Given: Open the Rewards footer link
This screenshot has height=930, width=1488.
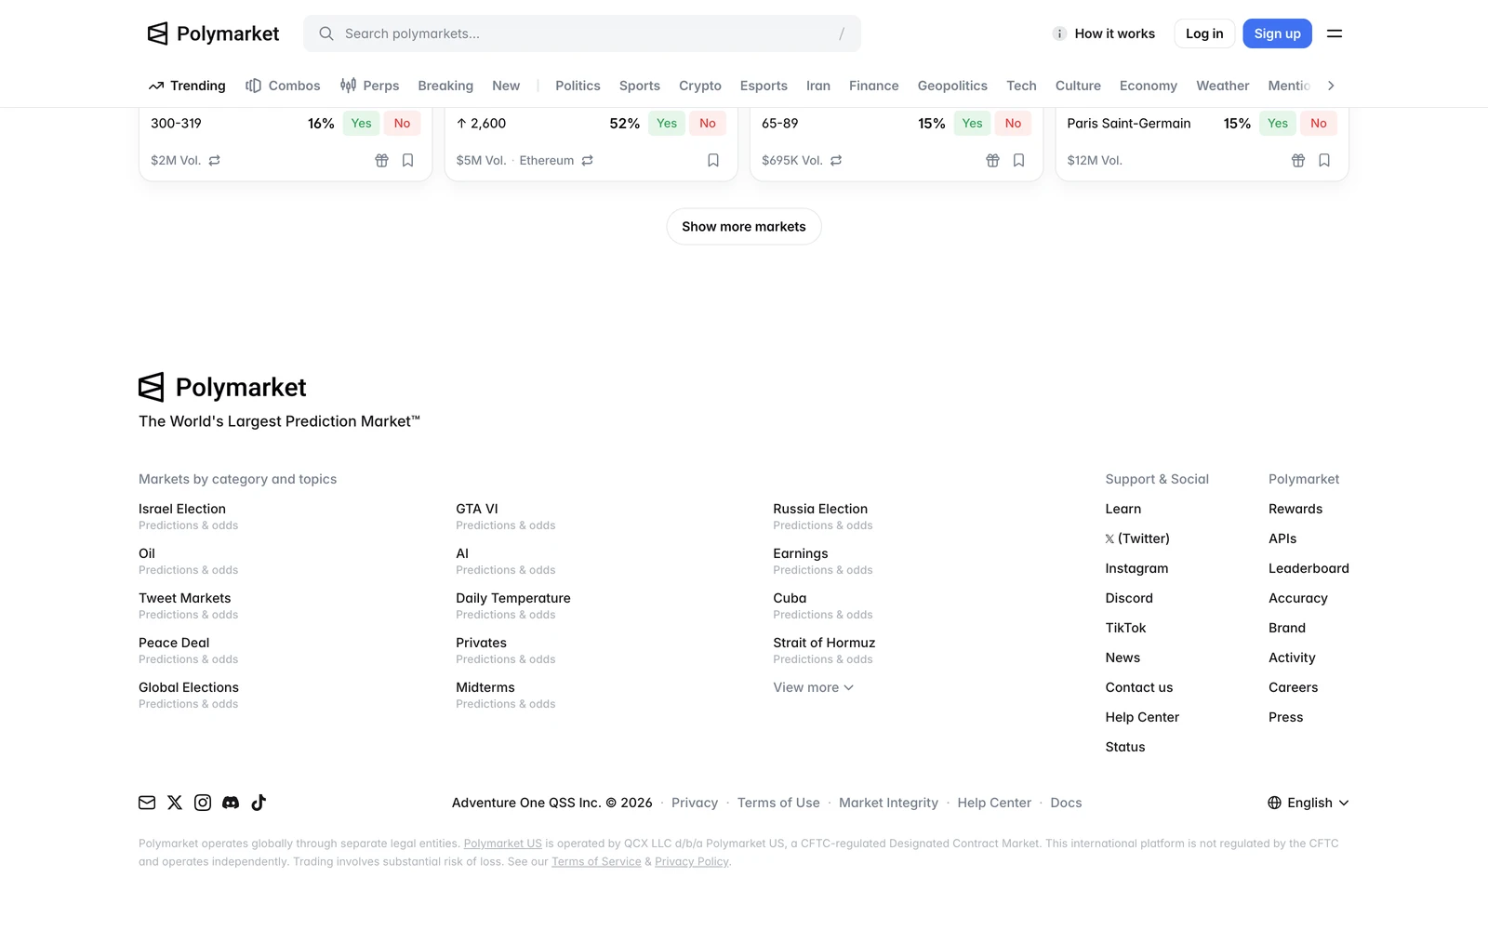Looking at the screenshot, I should [1295, 509].
